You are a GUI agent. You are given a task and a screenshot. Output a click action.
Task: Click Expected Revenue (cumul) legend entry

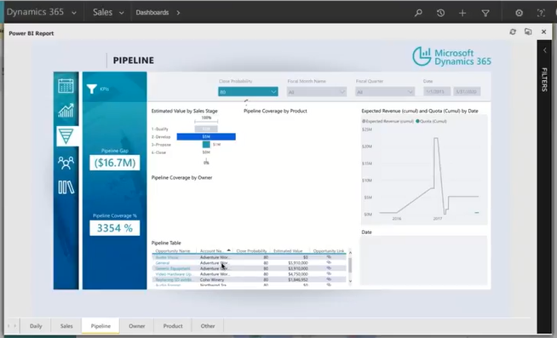(x=388, y=121)
